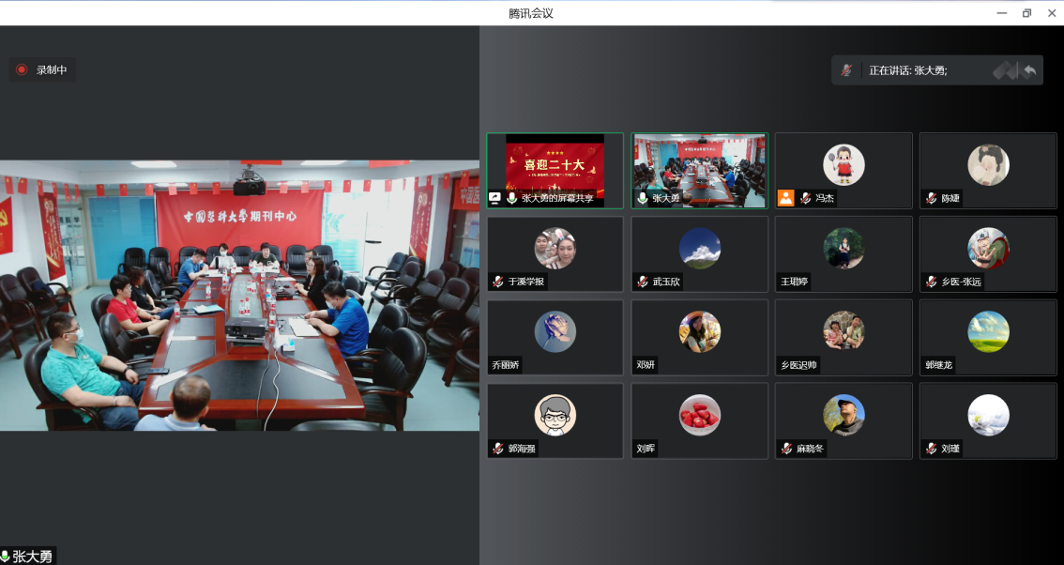Click the muted mic icon beside 郭海强

(498, 449)
